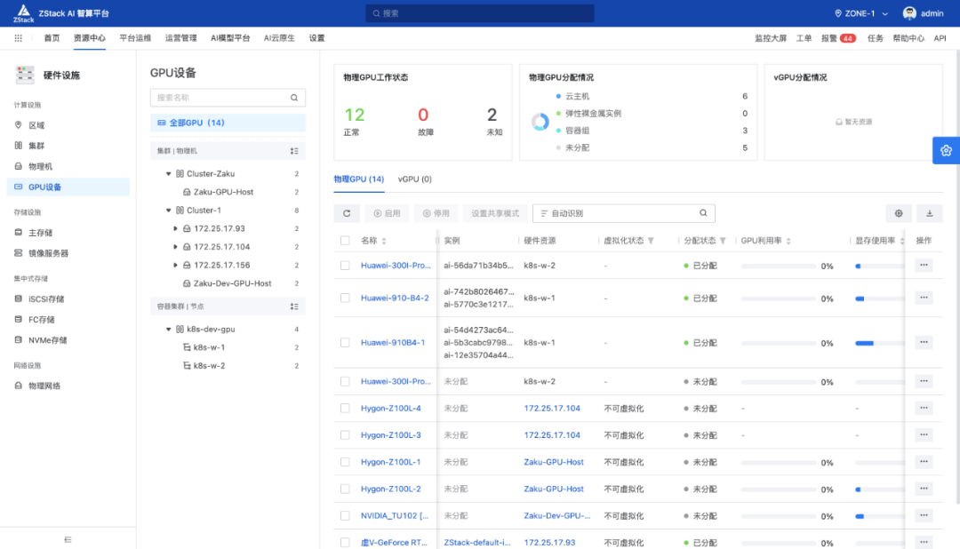
Task: Open the ZONE-1 zone dropdown
Action: 861,13
